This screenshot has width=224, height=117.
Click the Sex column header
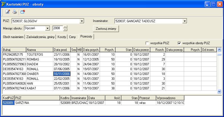coord(74,50)
